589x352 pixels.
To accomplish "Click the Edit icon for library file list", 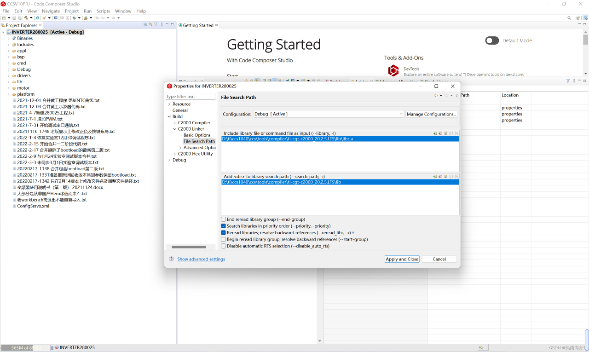I will coord(445,133).
